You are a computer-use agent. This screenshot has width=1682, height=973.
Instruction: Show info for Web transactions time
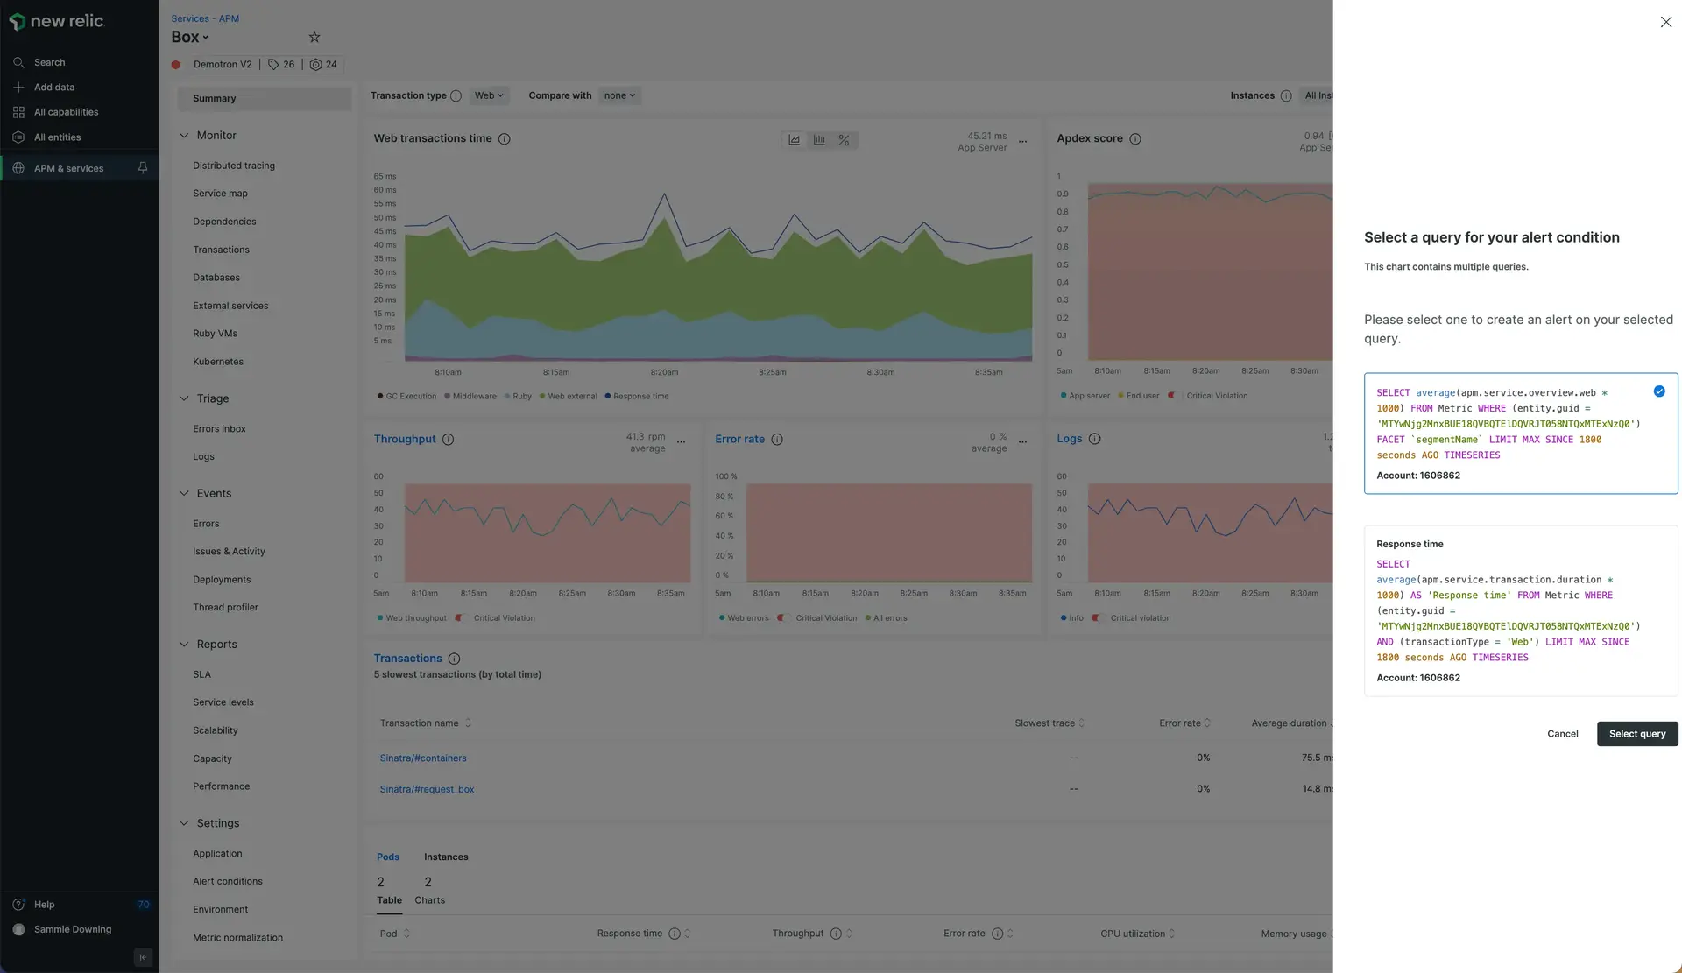click(505, 139)
